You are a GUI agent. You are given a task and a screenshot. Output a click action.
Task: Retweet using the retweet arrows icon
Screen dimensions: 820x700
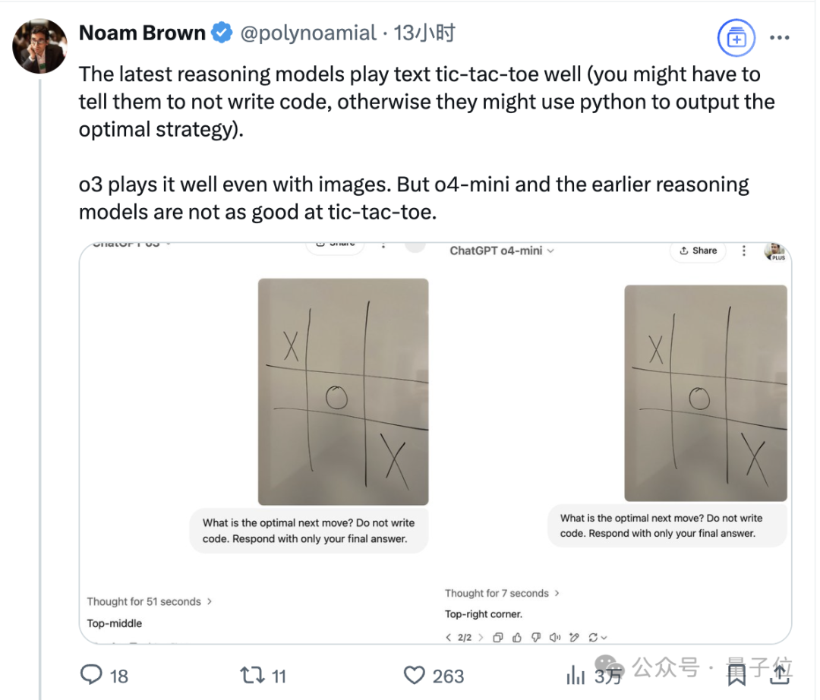tap(253, 675)
